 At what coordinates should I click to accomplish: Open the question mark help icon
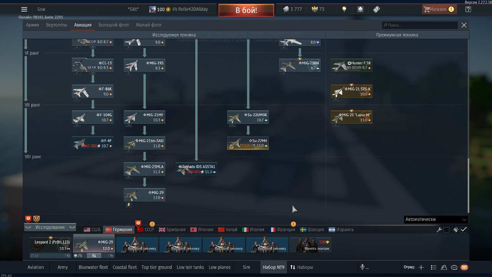point(468,9)
